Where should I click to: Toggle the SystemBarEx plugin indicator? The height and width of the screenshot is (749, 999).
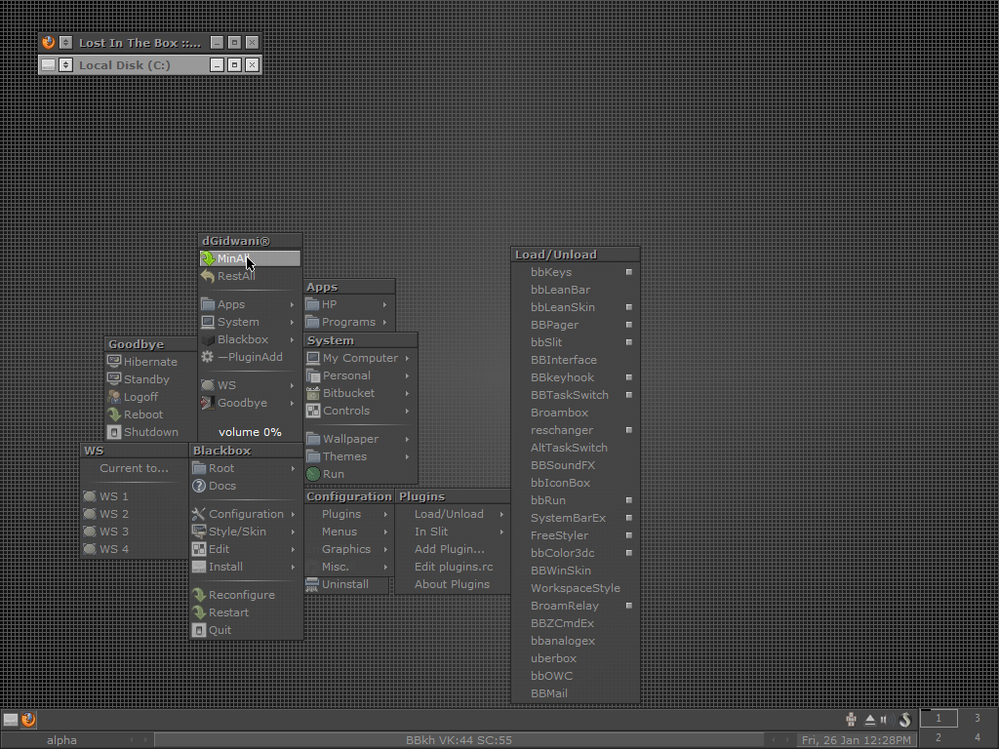coord(629,518)
